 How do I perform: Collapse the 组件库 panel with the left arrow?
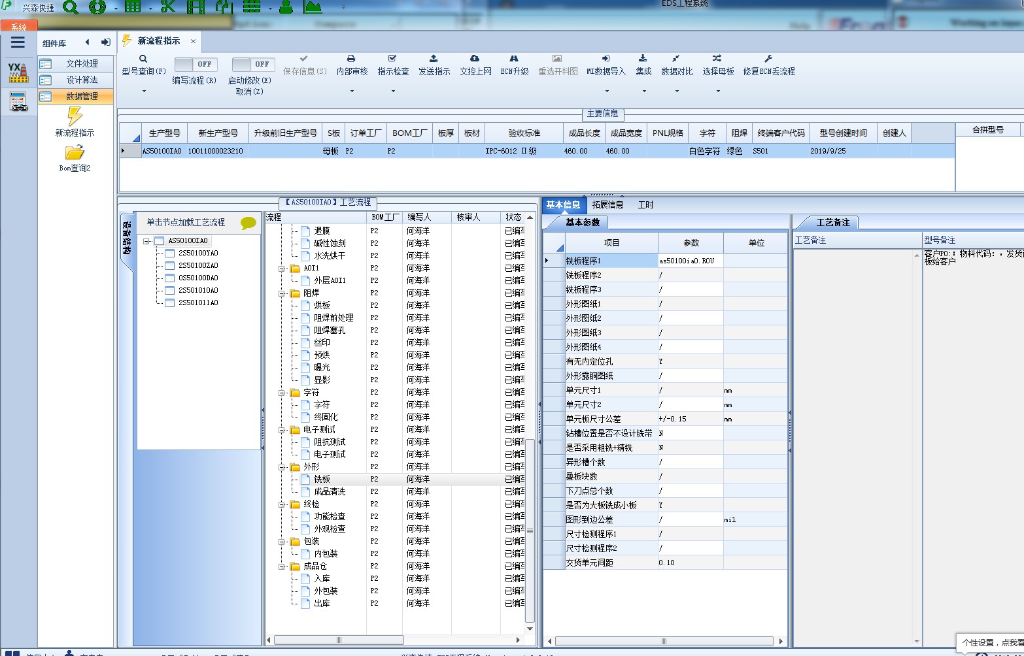[87, 42]
